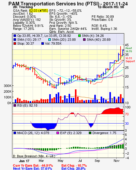Click the 'Next Yr Earn Est: 57.61%' text

pyautogui.click(x=32, y=168)
